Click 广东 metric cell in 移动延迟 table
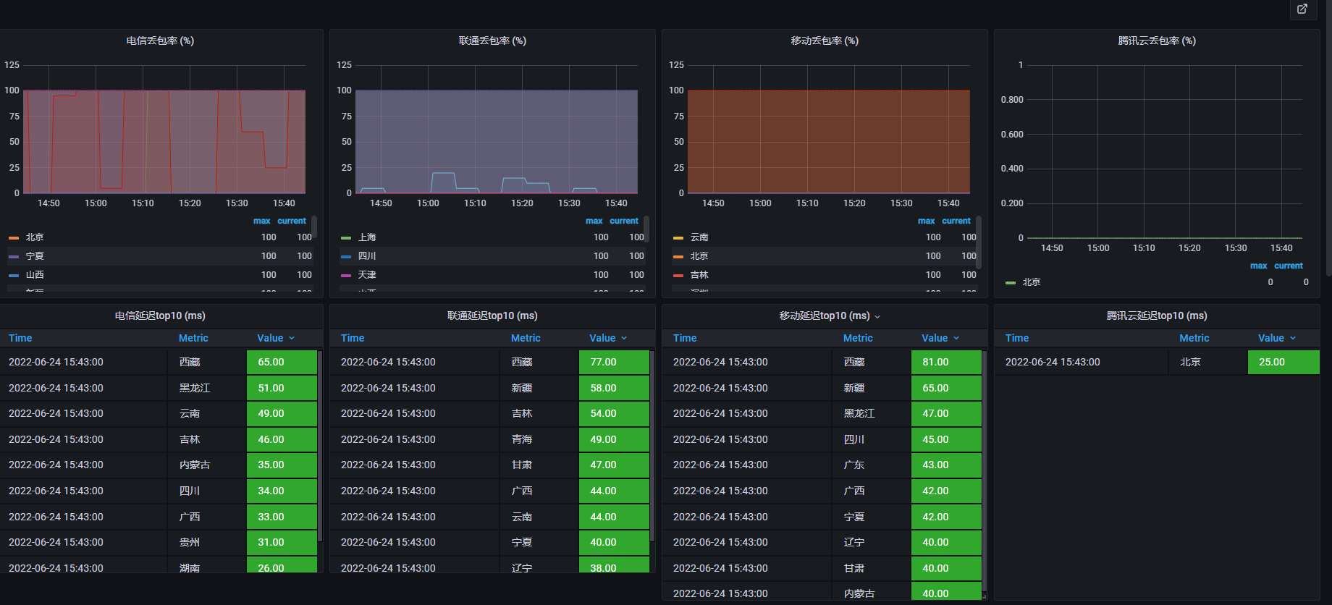Screen dimensions: 1332x605 [871, 465]
